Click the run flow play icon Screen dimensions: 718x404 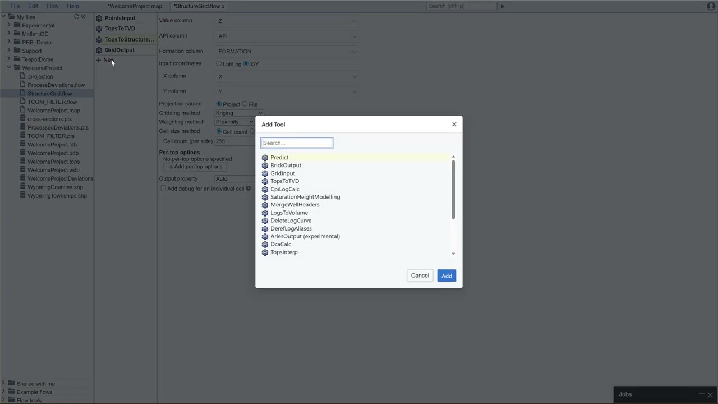point(502,6)
